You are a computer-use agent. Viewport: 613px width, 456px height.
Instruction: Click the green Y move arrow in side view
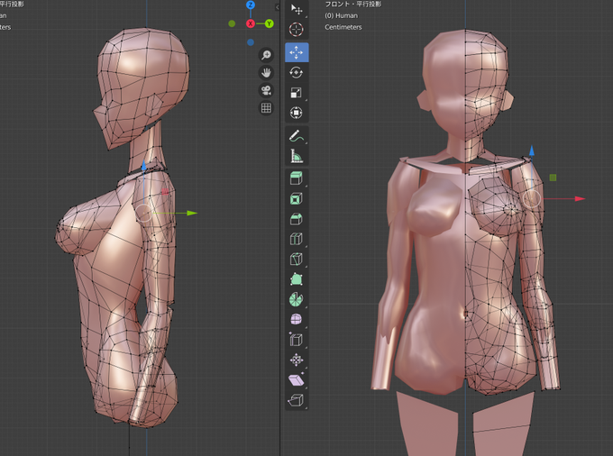[192, 213]
